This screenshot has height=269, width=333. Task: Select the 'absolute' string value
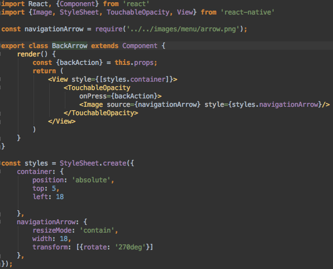(x=91, y=180)
